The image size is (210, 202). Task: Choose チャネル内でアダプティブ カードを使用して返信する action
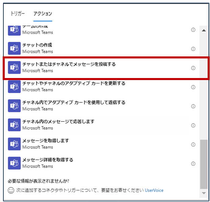coord(102,106)
